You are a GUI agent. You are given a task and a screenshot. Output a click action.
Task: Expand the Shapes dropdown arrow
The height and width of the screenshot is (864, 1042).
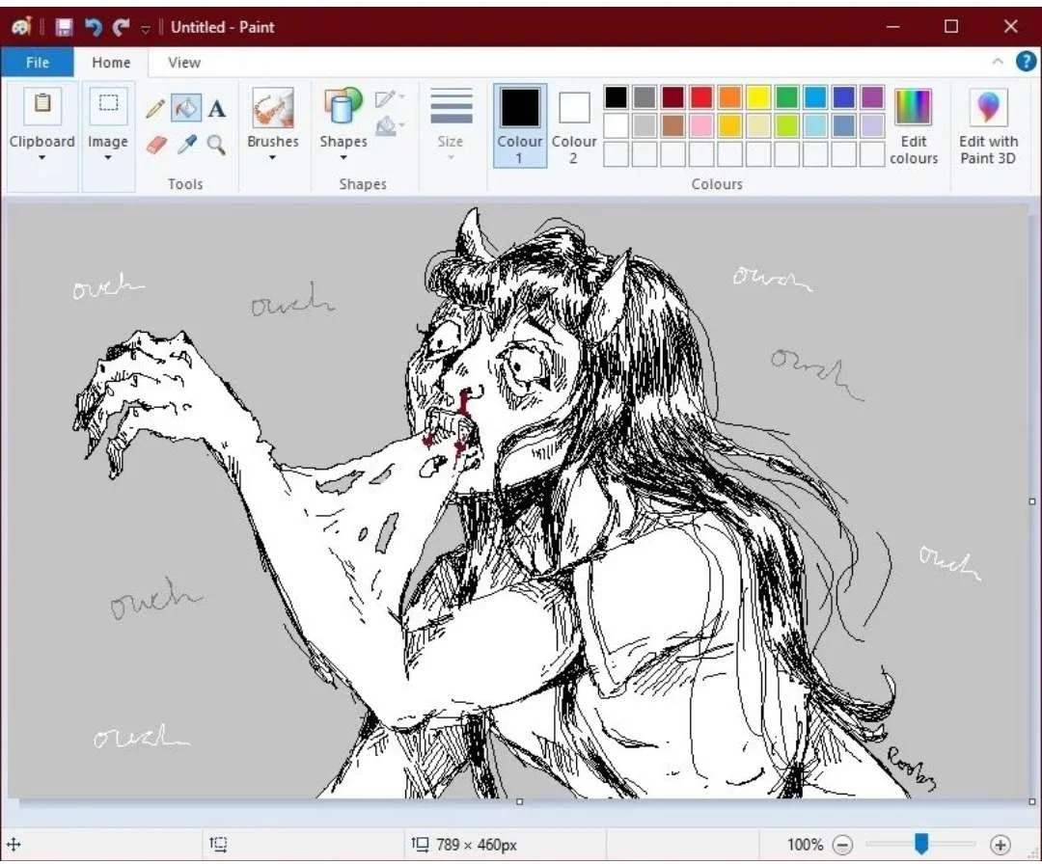[343, 158]
